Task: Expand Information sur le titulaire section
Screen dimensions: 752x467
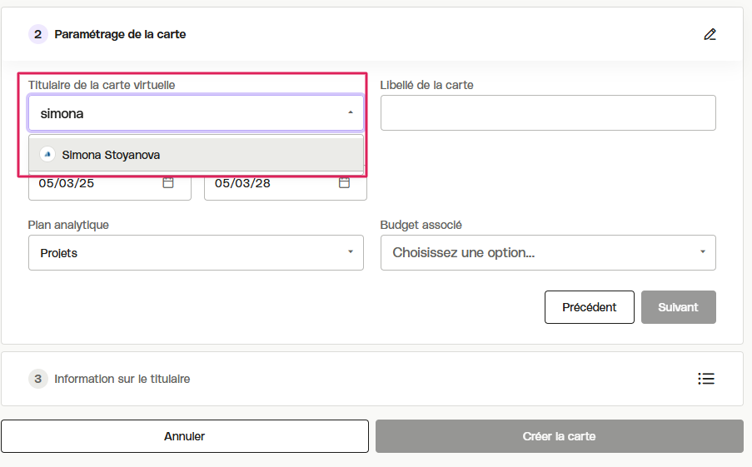Action: (x=372, y=379)
